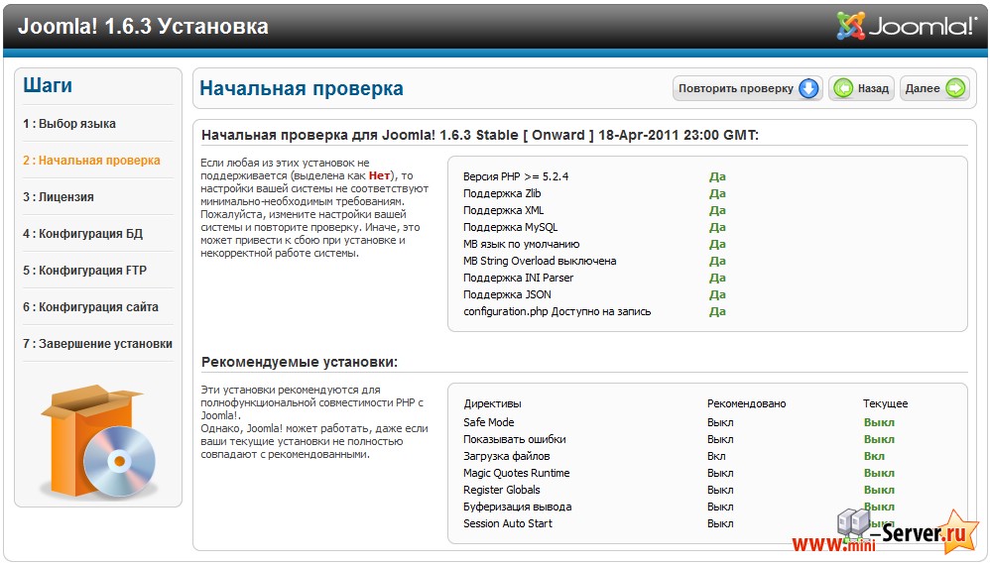Click the Поддержка XML row label
990x565 pixels.
503,210
